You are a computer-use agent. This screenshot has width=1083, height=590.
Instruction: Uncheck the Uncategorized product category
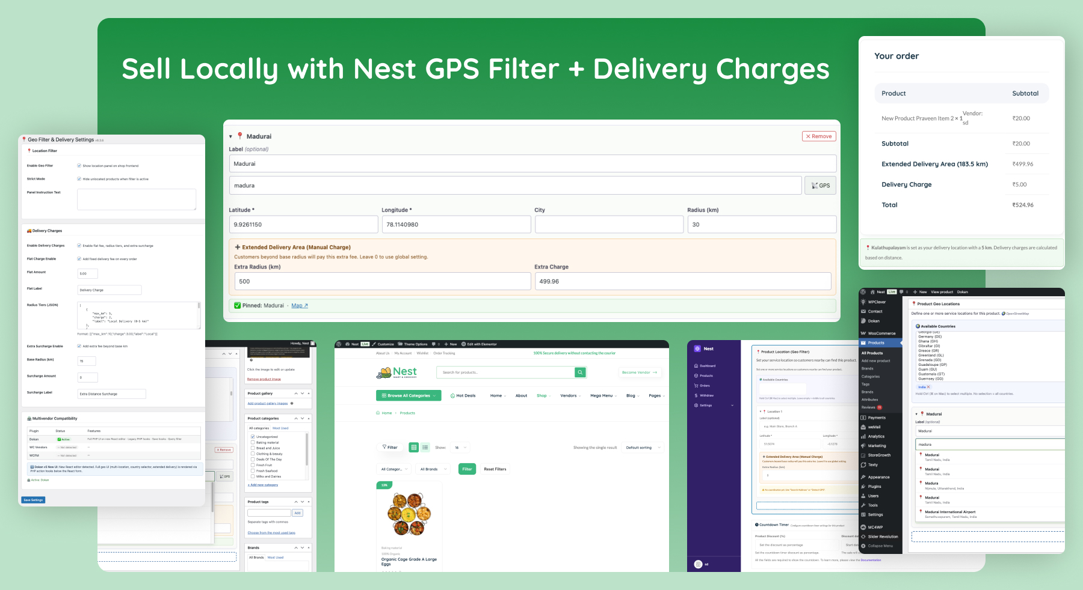(x=253, y=437)
